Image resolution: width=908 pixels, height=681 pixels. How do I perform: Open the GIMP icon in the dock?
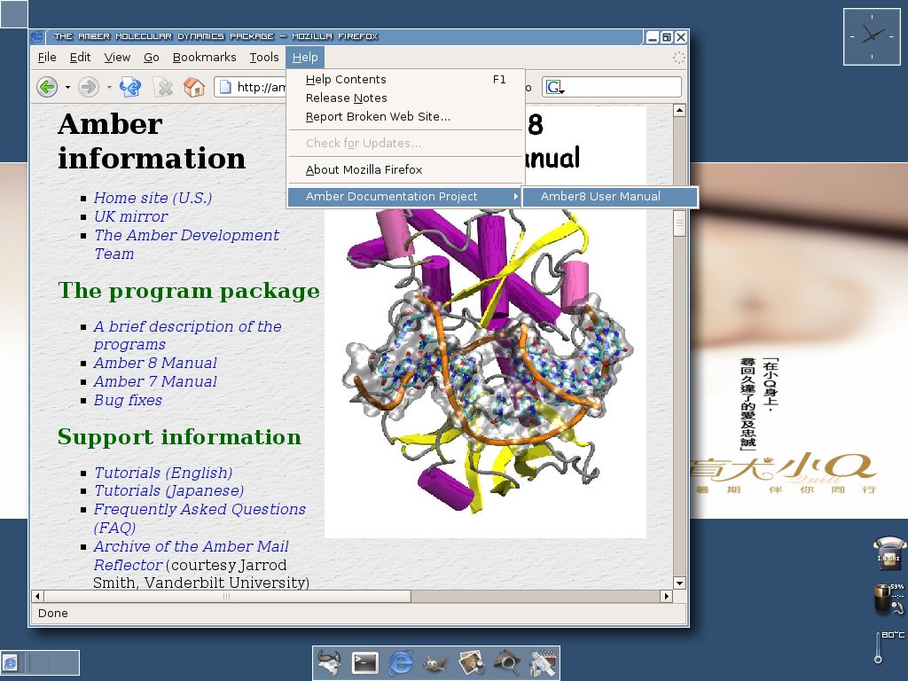pos(435,662)
